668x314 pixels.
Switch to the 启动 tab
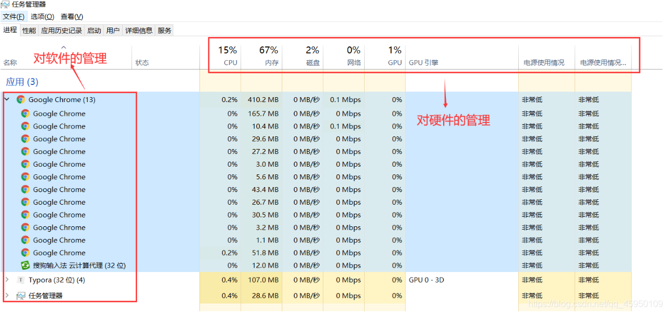coord(94,31)
